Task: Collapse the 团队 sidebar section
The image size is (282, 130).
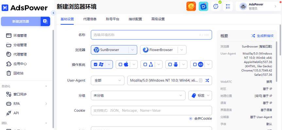Action: tap(46, 123)
